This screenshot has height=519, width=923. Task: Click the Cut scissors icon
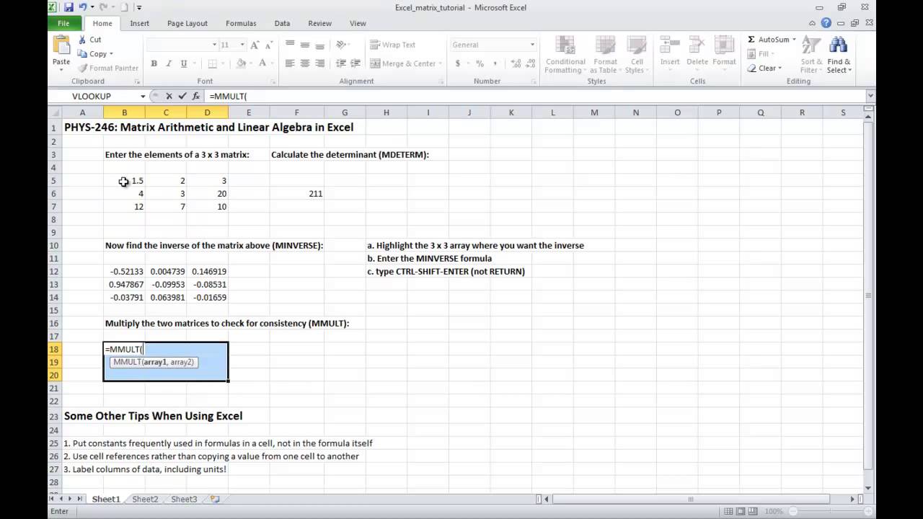(82, 40)
